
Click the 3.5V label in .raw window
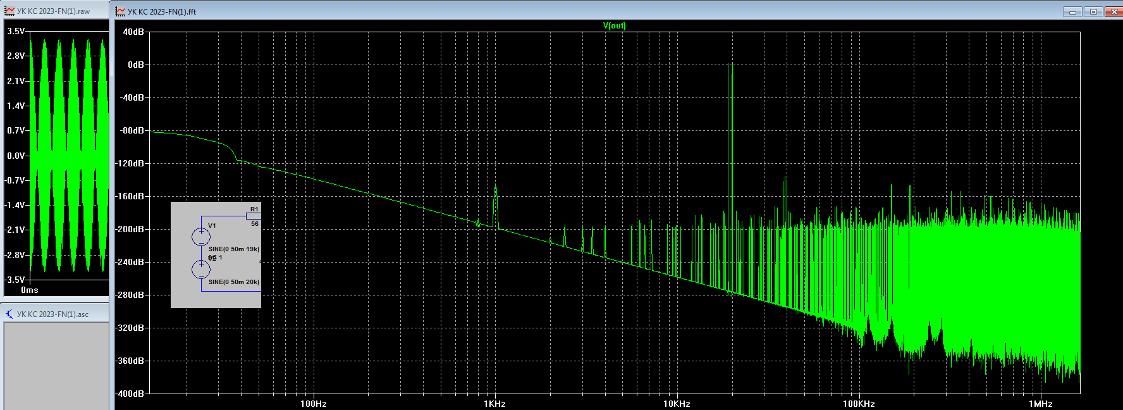16,31
